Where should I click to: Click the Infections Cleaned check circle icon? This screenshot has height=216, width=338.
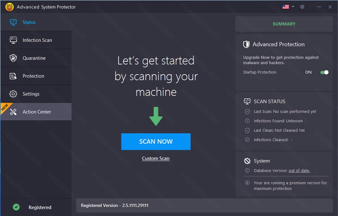pos(247,139)
